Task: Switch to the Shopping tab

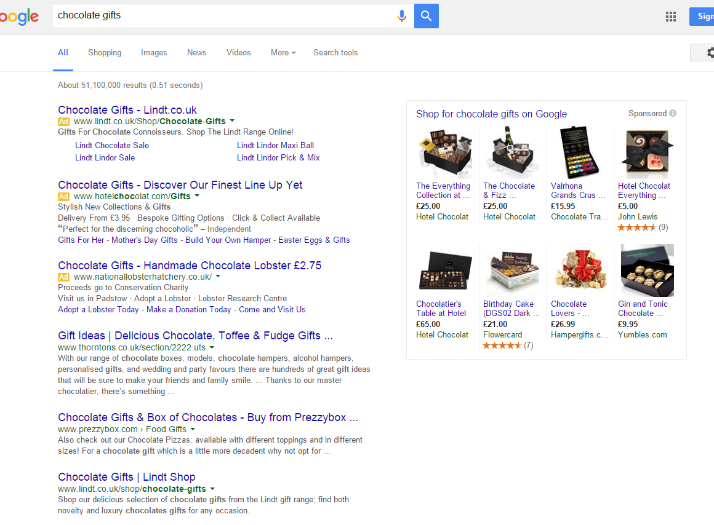Action: click(x=105, y=53)
